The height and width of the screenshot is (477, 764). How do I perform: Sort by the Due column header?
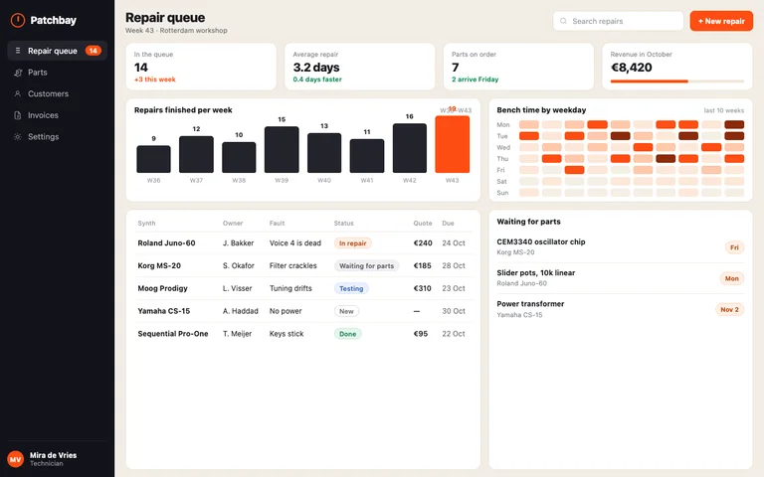click(x=449, y=223)
